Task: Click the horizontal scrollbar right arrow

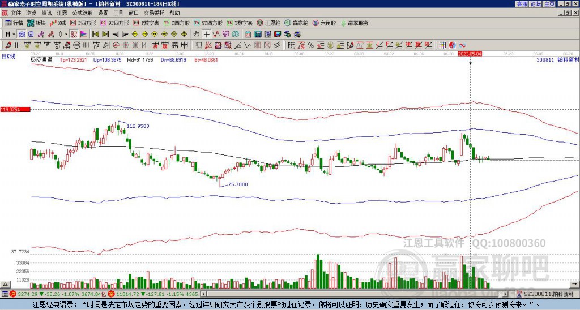Action: (506, 294)
